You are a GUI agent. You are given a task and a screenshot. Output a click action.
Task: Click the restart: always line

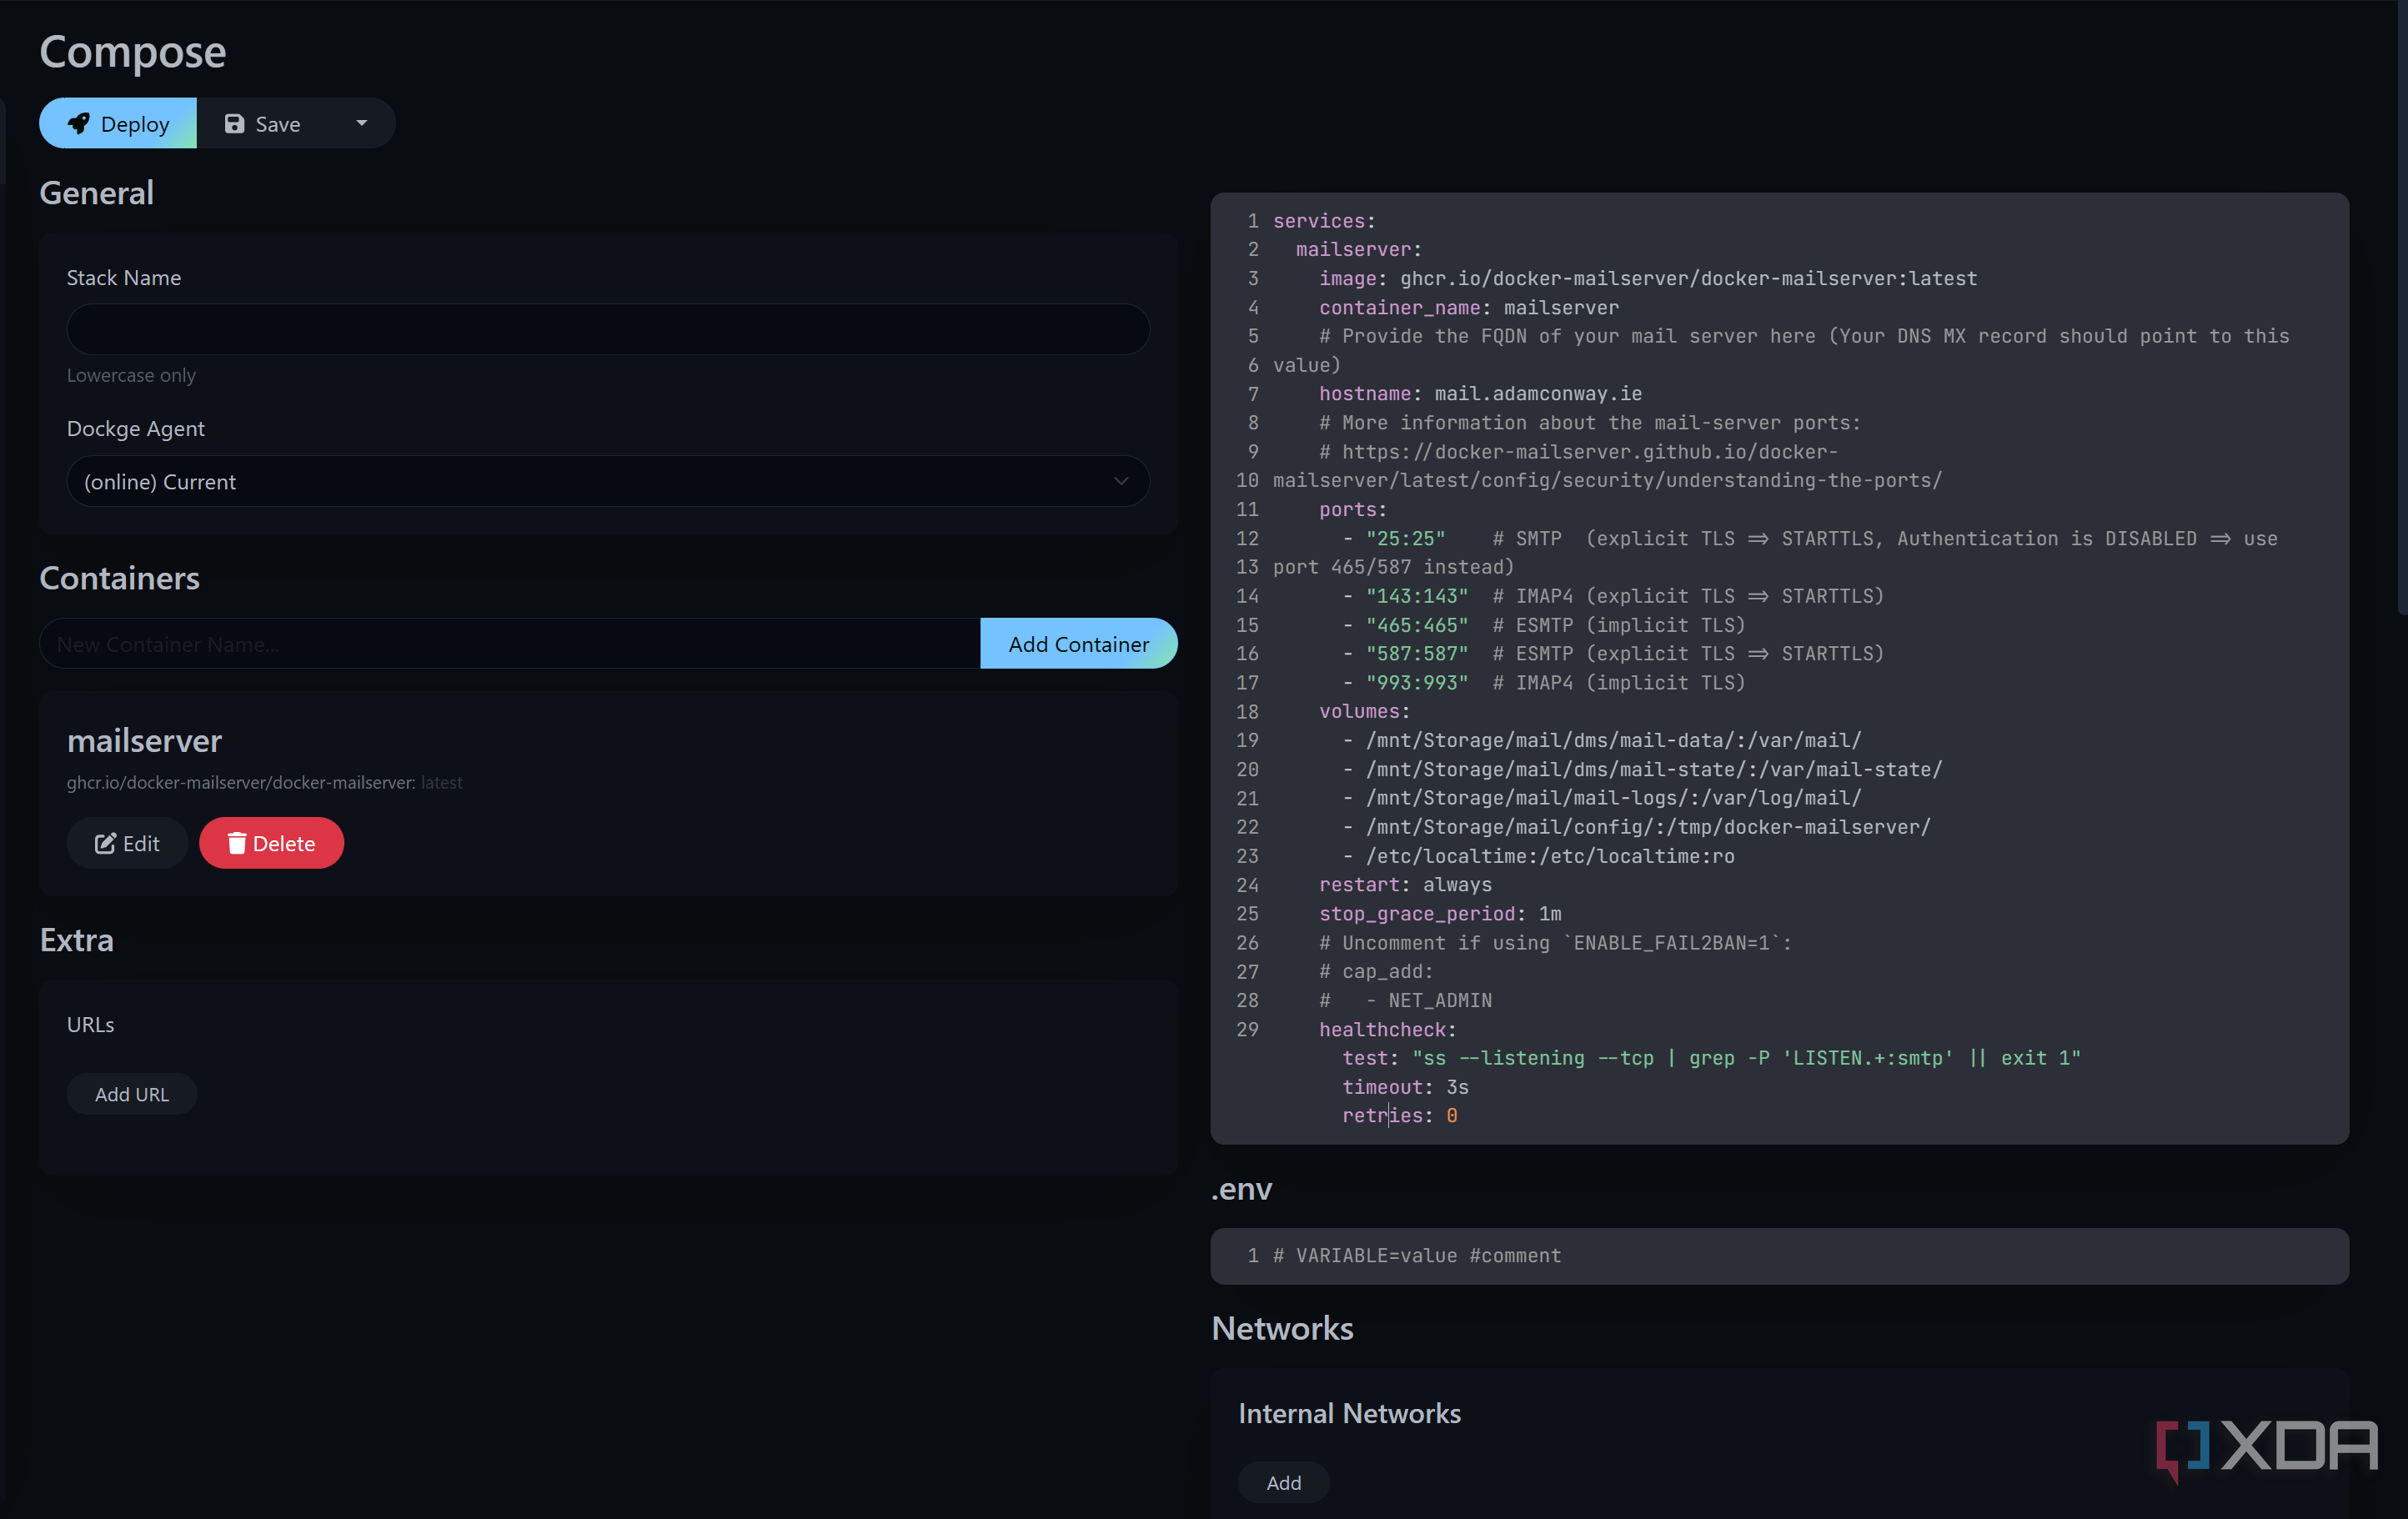(x=1405, y=884)
